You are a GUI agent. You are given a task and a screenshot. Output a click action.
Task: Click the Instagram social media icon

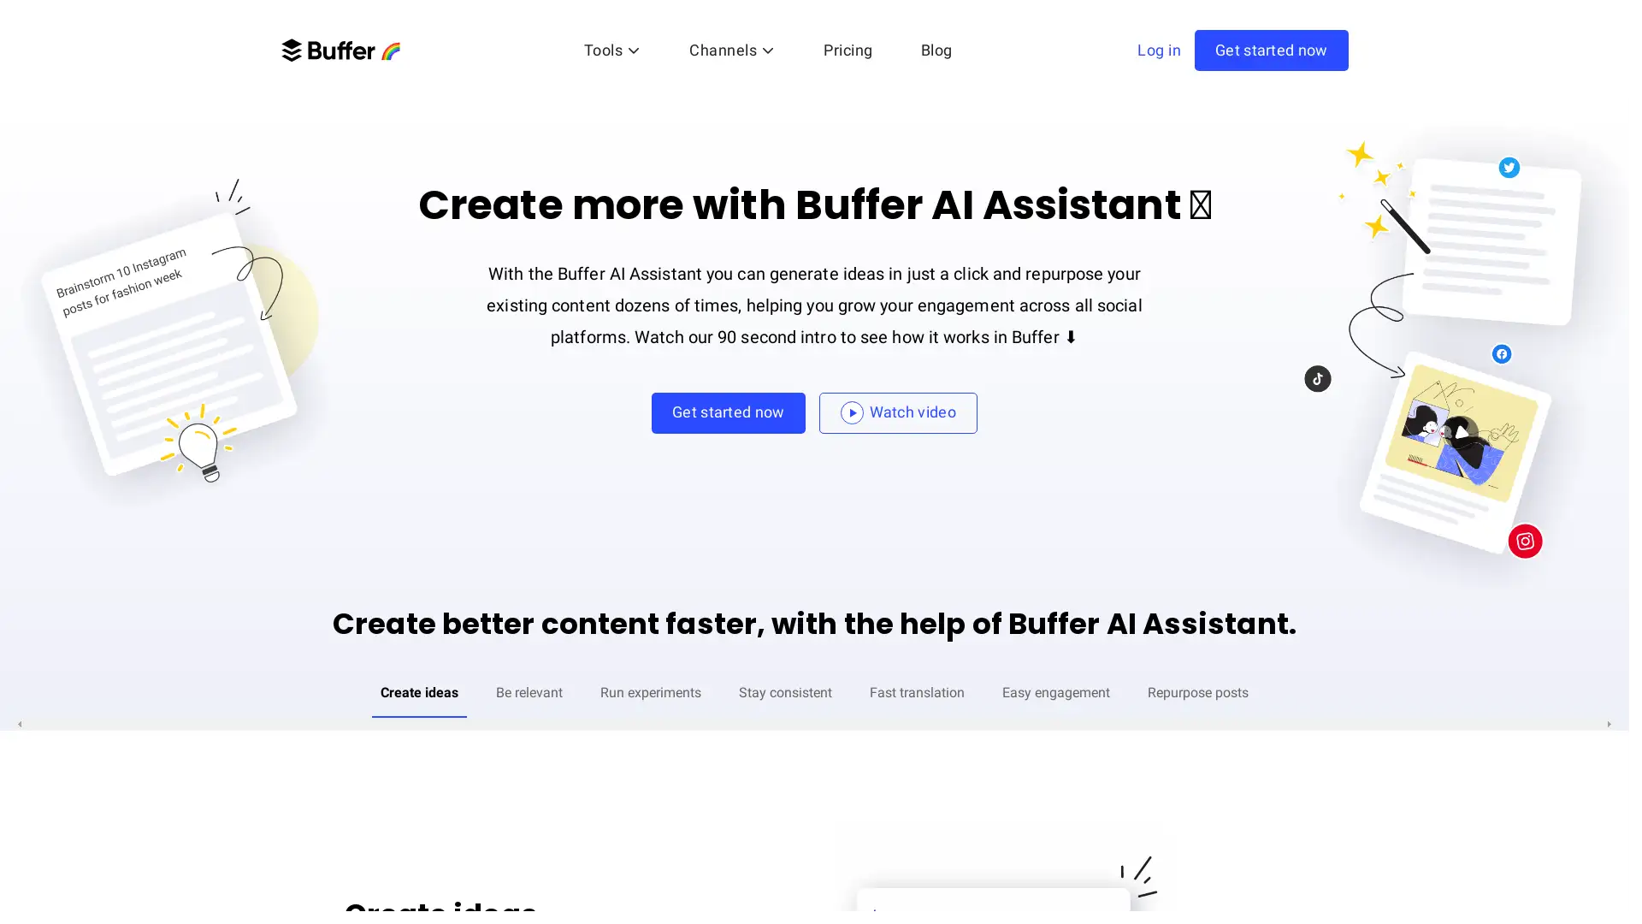click(x=1526, y=542)
